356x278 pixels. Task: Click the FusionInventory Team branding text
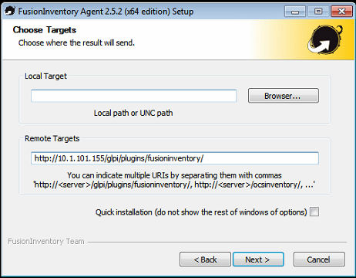coord(46,241)
